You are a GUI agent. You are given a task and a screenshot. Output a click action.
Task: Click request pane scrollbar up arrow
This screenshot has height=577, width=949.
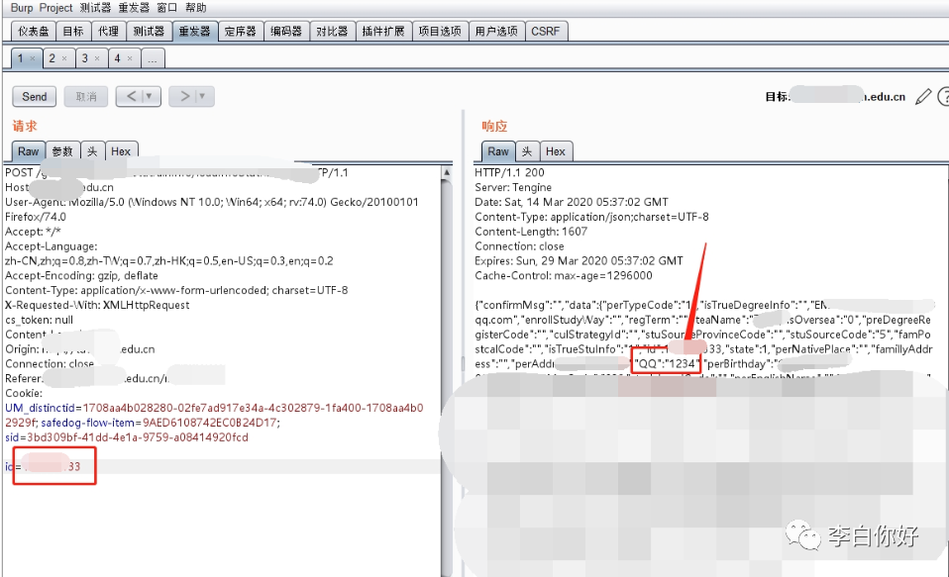click(x=447, y=172)
